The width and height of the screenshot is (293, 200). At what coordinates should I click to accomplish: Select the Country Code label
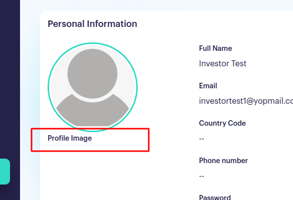[222, 123]
